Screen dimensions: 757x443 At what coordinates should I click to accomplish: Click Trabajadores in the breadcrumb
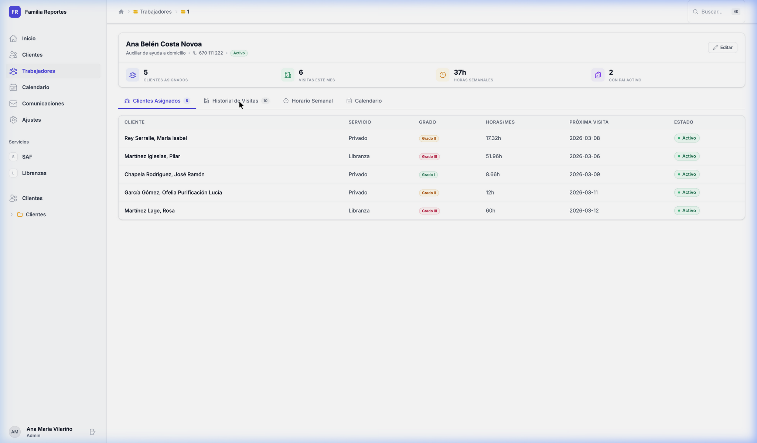(x=155, y=12)
